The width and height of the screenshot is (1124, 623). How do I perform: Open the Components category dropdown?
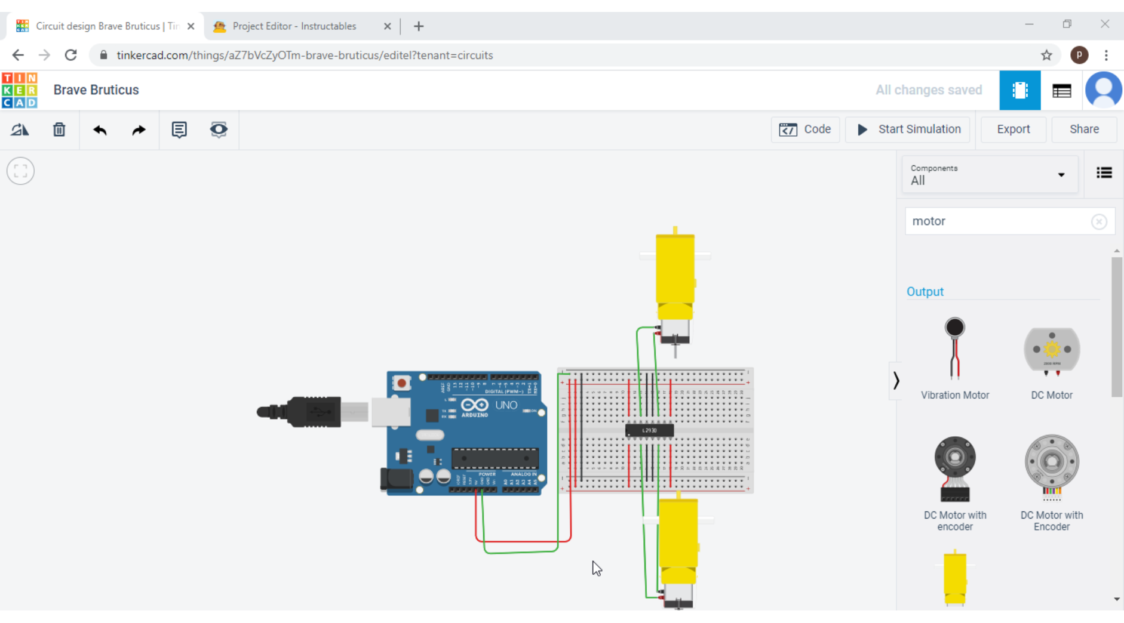[x=990, y=175]
